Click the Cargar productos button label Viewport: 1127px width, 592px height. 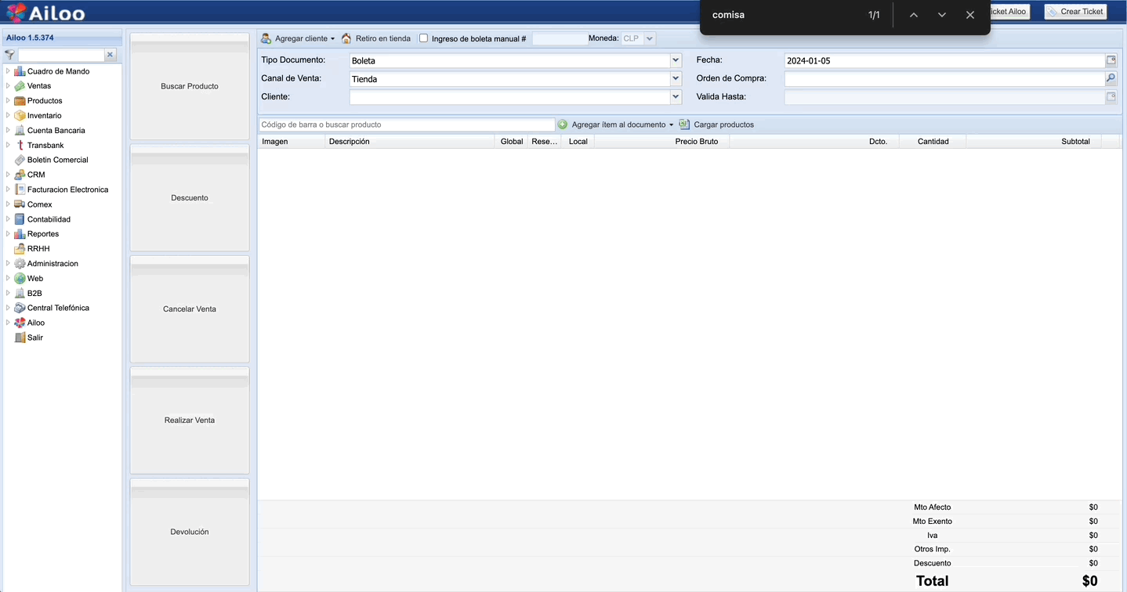point(723,125)
